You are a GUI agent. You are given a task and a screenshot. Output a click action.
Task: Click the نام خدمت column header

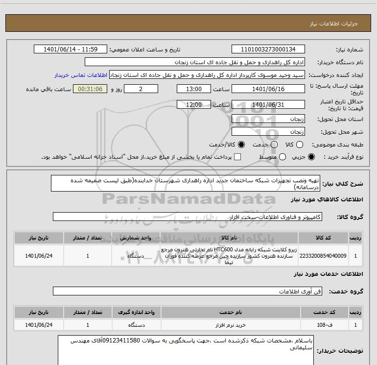pyautogui.click(x=230, y=312)
